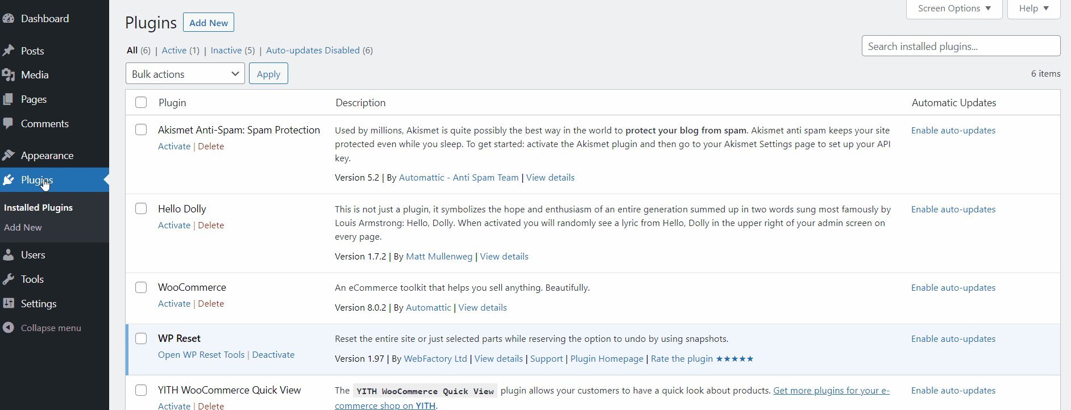1071x410 pixels.
Task: Click the Posts pushpin icon
Action: pyautogui.click(x=8, y=51)
